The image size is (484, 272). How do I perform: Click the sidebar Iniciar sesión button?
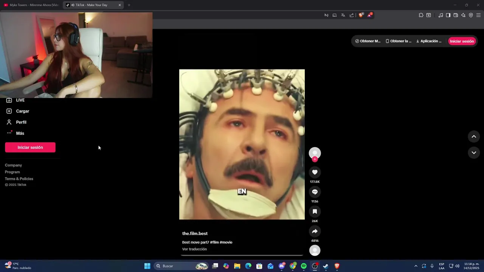(x=30, y=147)
